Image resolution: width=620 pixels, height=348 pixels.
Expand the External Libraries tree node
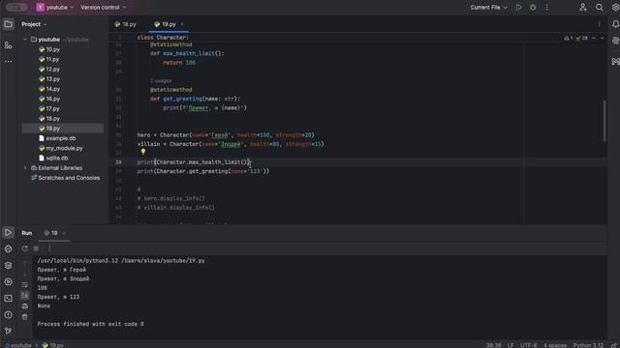tap(25, 168)
